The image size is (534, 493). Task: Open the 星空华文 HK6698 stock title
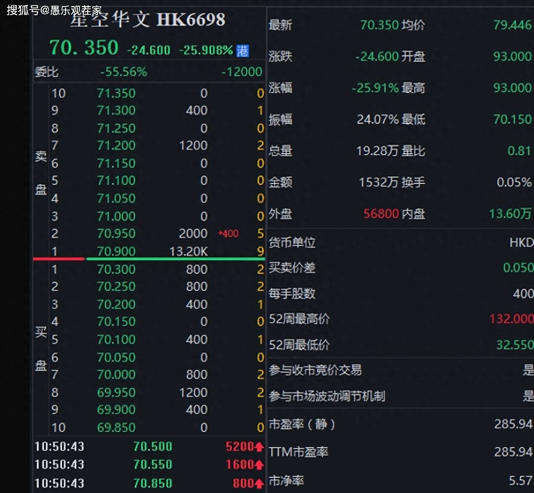148,19
